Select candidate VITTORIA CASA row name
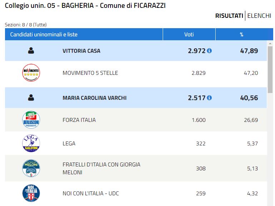This screenshot has height=206, width=275. pyautogui.click(x=82, y=51)
